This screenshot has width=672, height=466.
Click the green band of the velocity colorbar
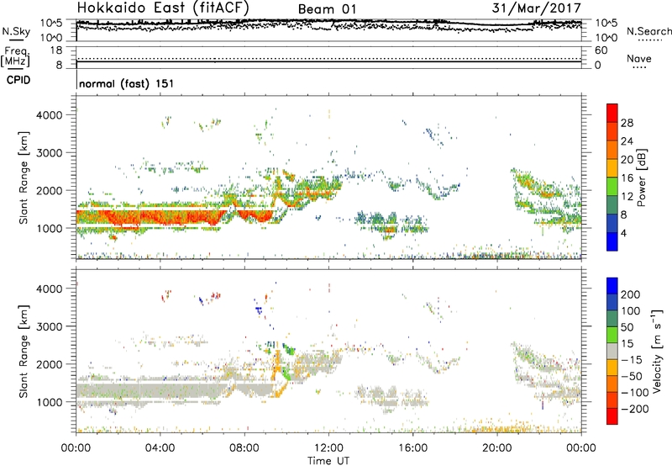[x=612, y=335]
